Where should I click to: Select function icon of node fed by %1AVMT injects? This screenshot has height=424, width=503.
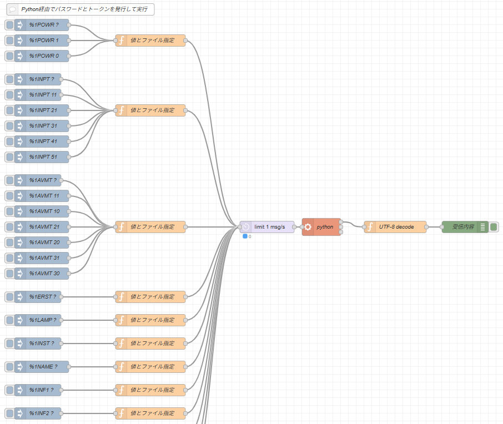pos(121,227)
